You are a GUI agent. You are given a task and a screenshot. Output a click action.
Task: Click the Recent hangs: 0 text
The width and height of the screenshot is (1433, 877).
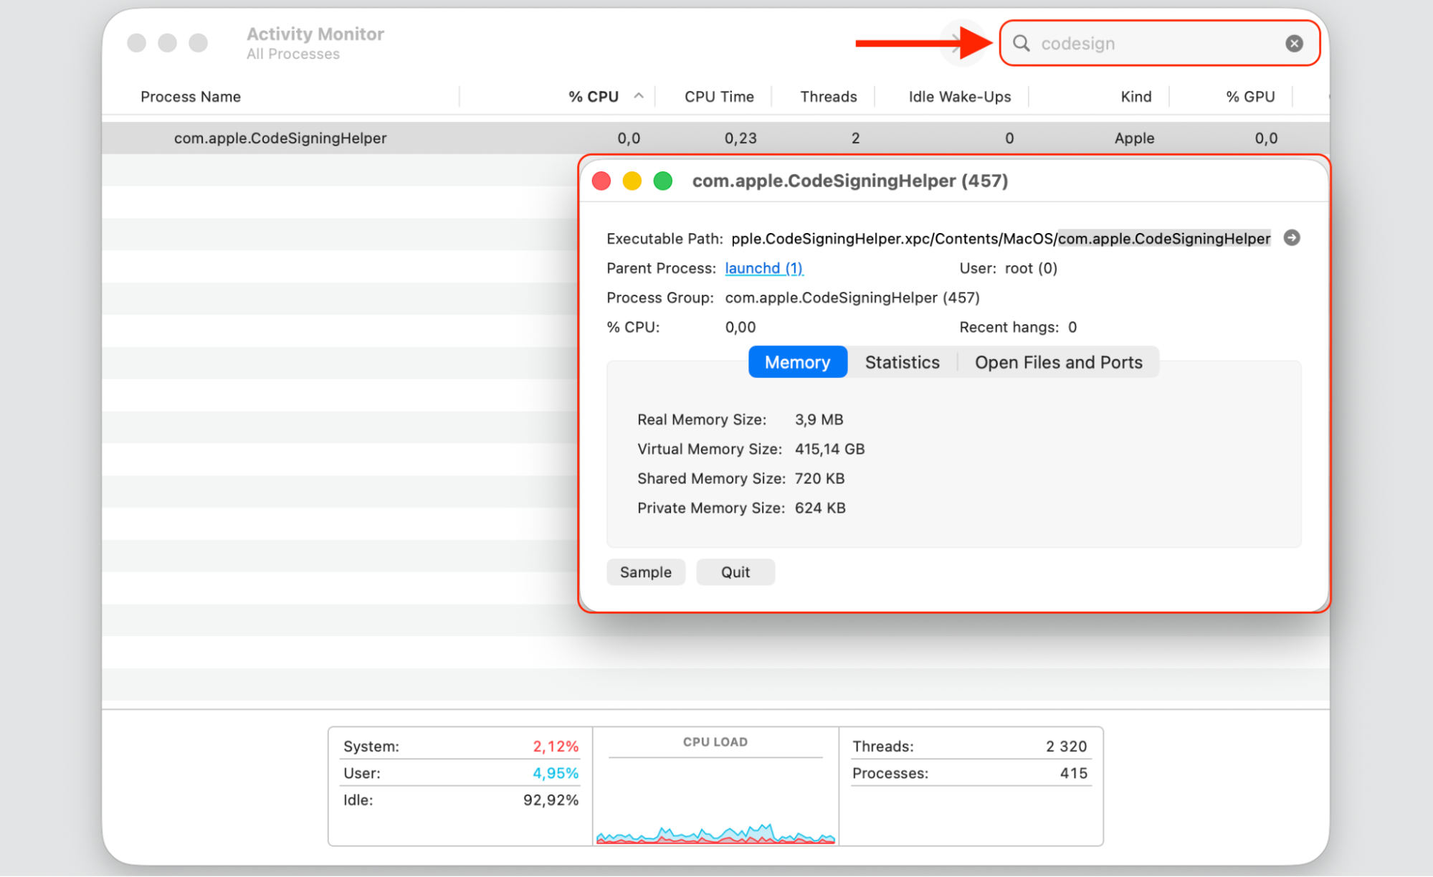tap(1018, 327)
